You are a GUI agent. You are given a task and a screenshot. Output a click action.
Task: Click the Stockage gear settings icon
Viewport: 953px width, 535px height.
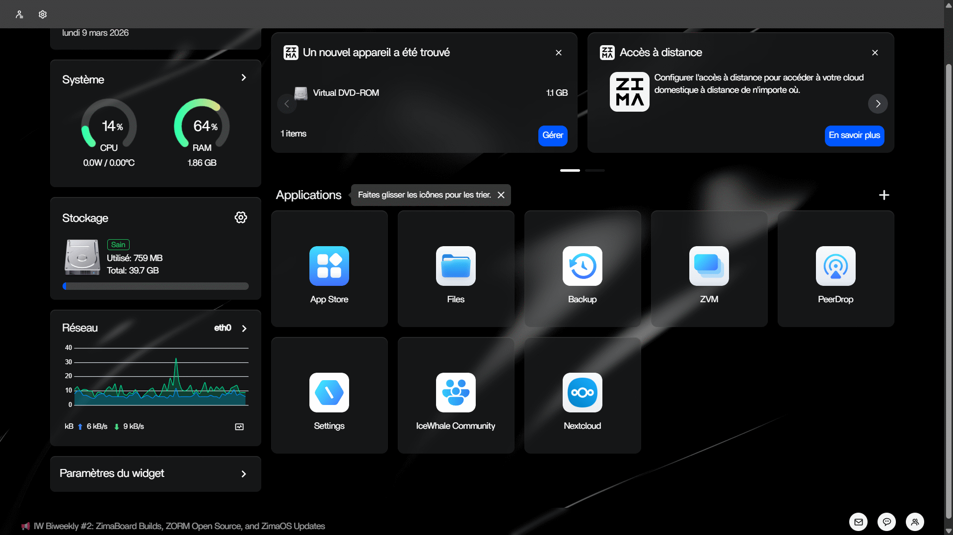[x=241, y=217]
